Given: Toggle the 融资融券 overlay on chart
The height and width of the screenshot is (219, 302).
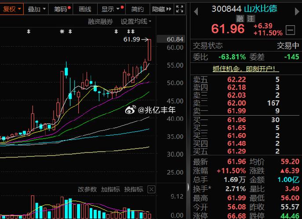Looking at the screenshot, I should 100,21.
